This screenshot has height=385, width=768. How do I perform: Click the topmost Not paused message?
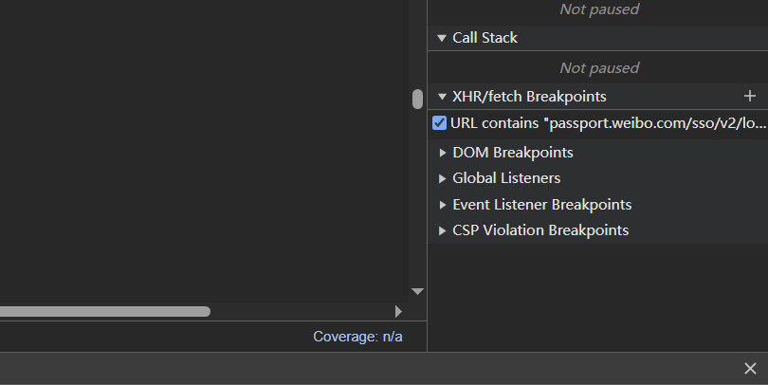point(599,9)
